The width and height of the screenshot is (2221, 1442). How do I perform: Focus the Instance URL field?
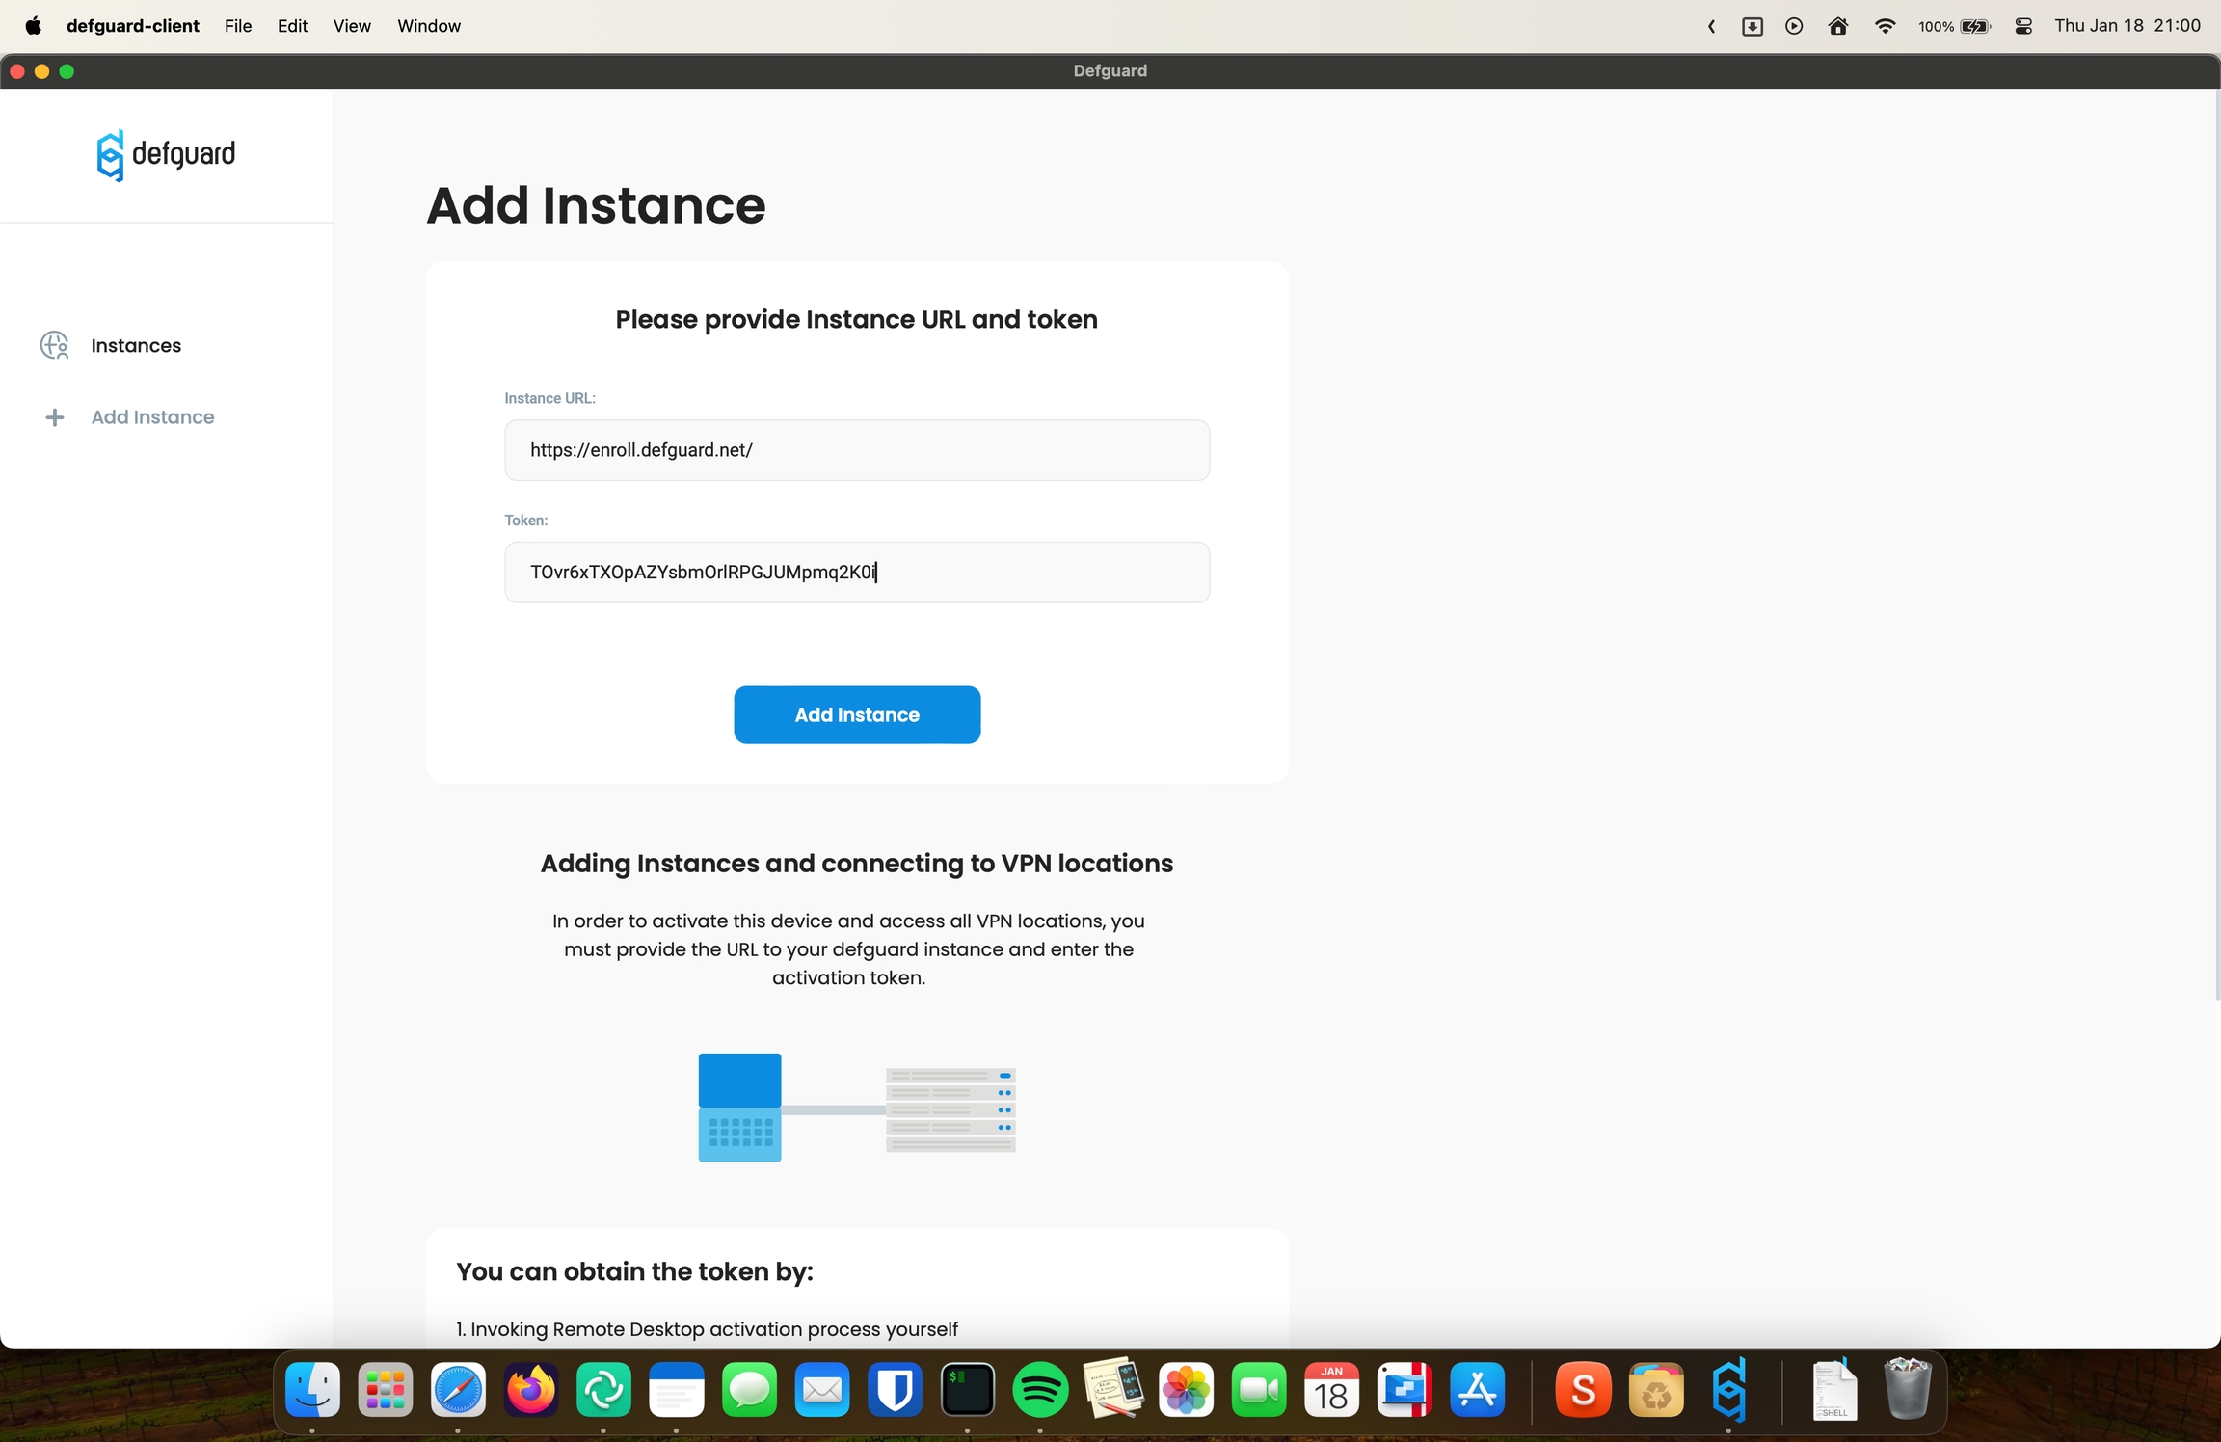coord(856,450)
